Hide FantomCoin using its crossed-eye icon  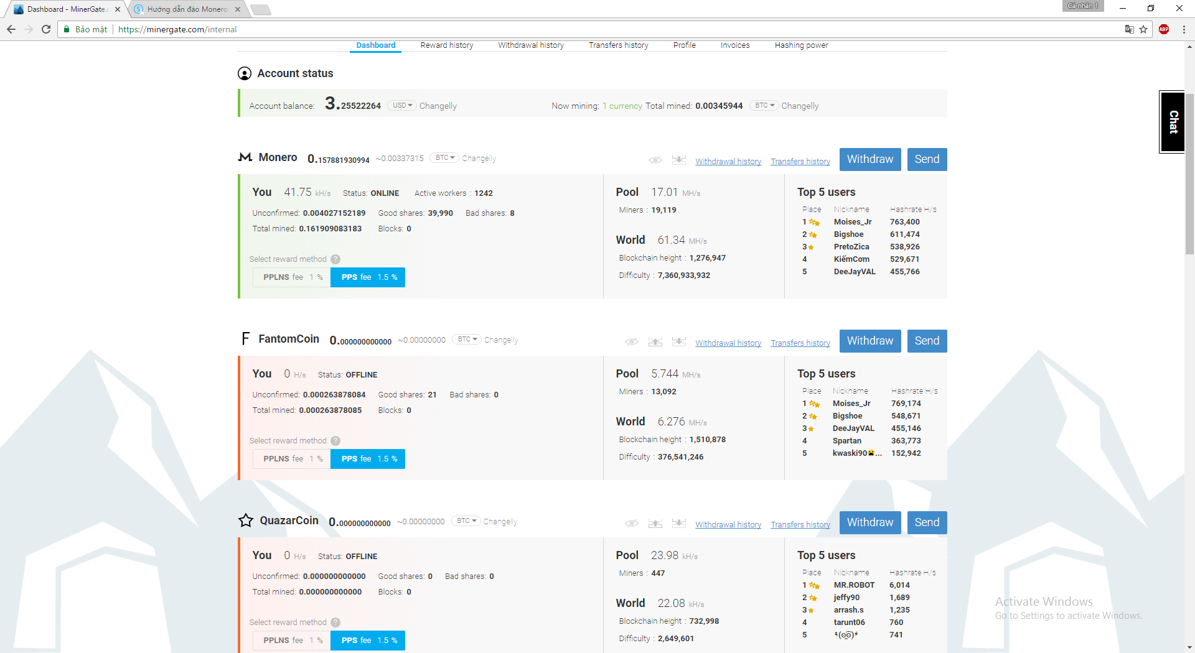click(x=632, y=342)
